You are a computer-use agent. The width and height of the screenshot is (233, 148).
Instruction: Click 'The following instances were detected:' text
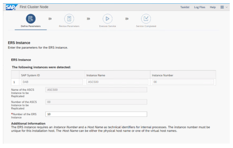[x=41, y=67]
